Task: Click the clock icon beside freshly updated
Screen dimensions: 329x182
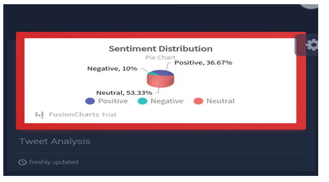Action: tap(23, 162)
